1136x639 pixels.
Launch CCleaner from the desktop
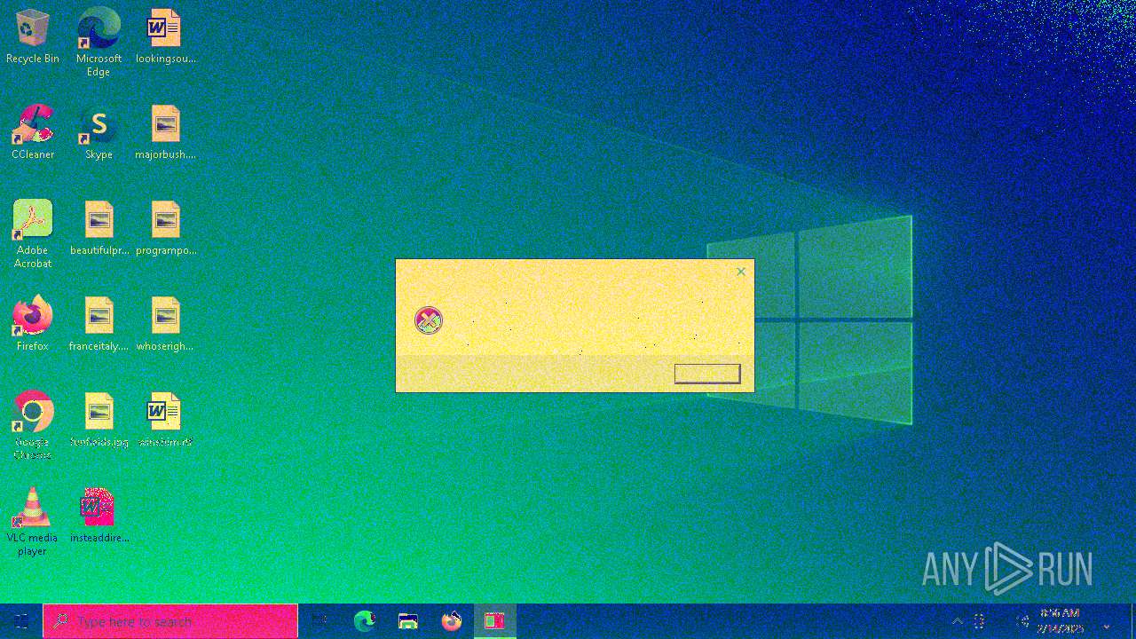(33, 133)
